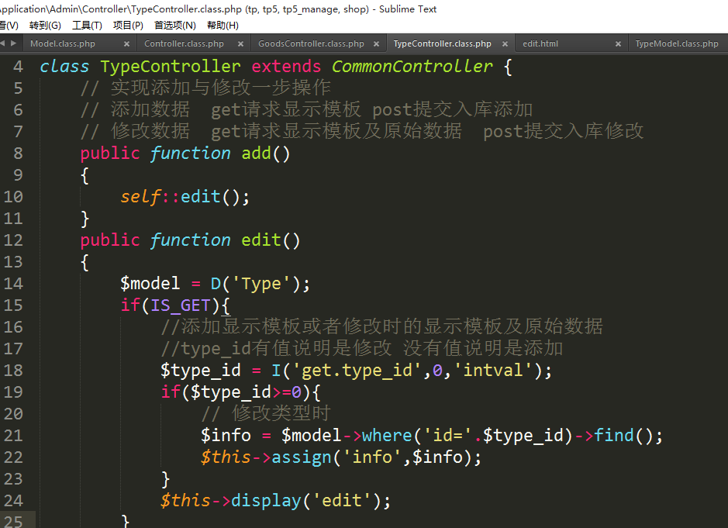Open the 帮助(H) help menu
Screen dimensions: 728x528
(223, 26)
